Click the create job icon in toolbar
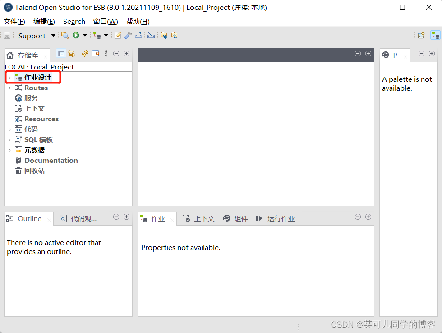442x333 pixels. (x=97, y=35)
